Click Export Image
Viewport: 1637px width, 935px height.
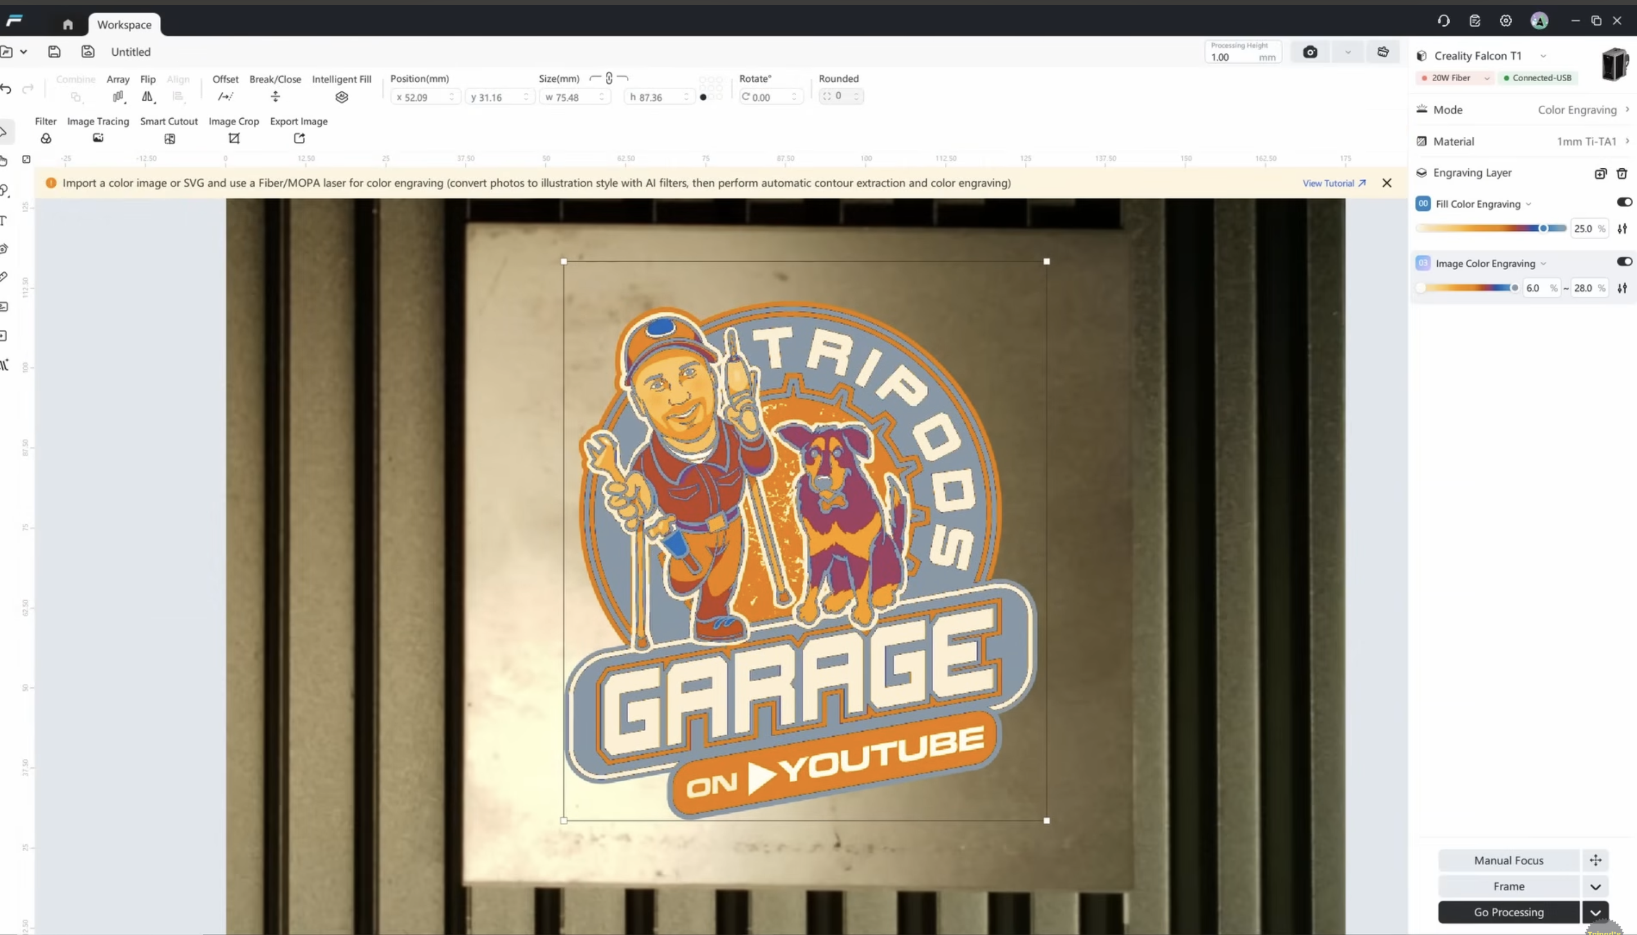click(299, 131)
